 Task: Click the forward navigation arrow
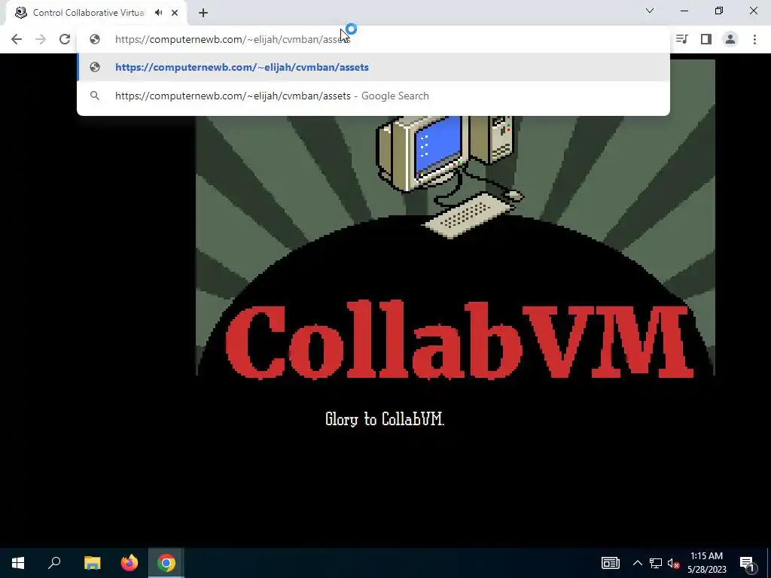41,39
